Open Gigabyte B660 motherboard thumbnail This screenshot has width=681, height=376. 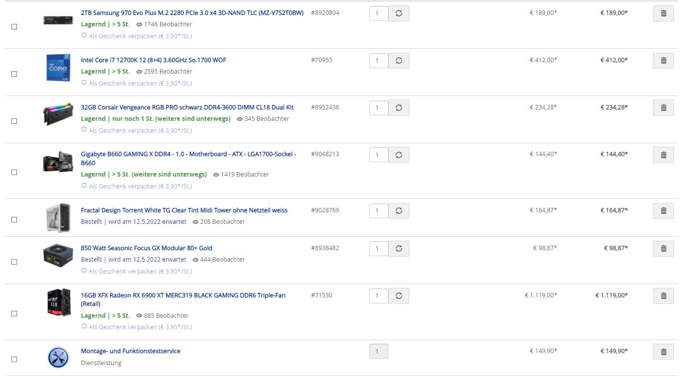(x=58, y=162)
